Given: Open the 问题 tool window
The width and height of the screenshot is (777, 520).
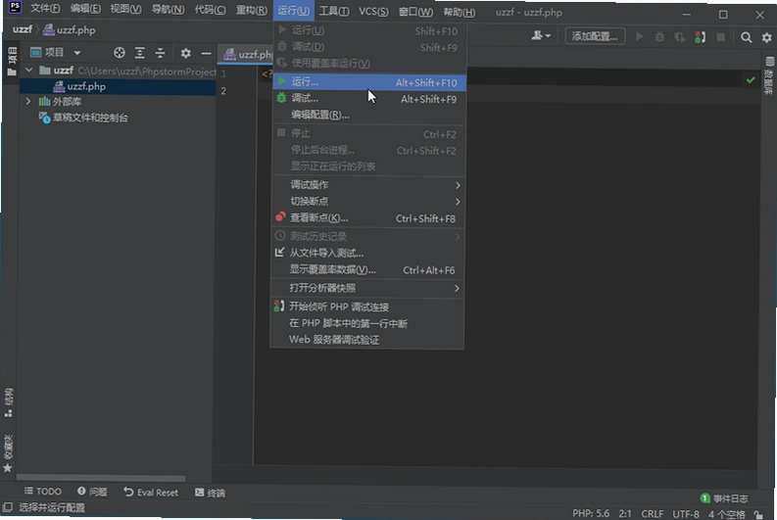Looking at the screenshot, I should click(x=93, y=492).
